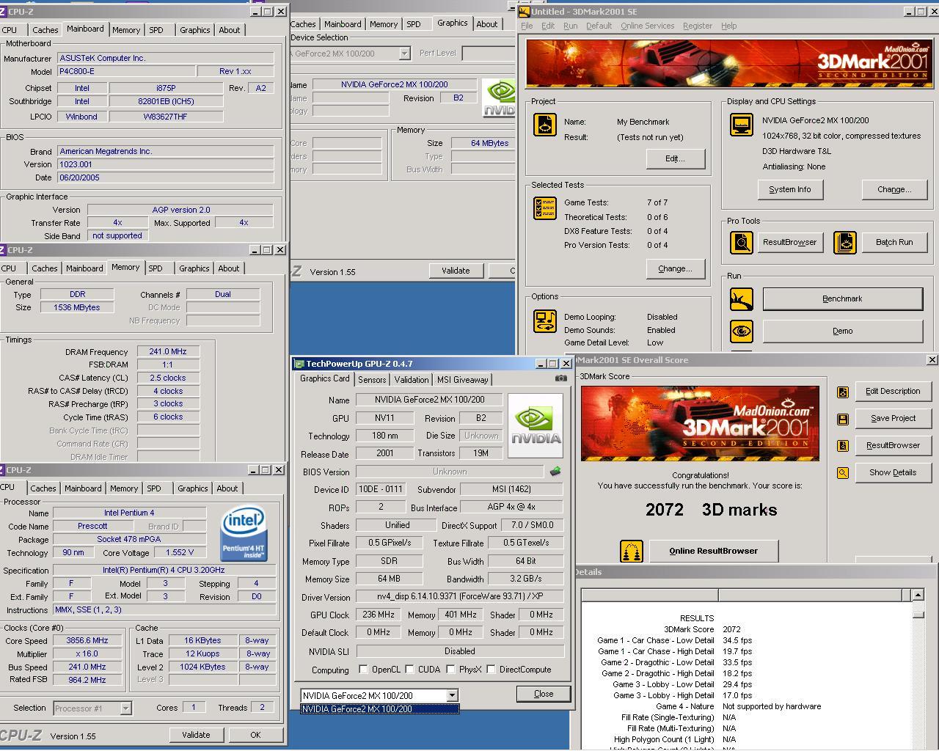
Task: Open the CPU-Z Processor selection dropdown
Action: (125, 708)
